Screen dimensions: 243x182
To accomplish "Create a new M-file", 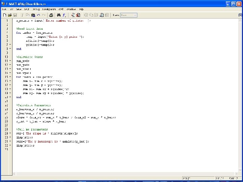I will pyautogui.click(x=5, y=15).
